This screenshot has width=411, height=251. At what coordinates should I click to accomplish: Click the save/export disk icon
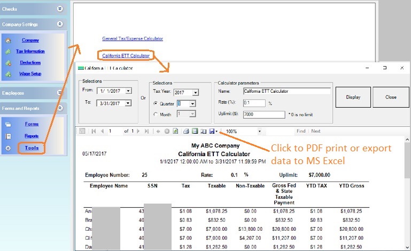point(212,131)
